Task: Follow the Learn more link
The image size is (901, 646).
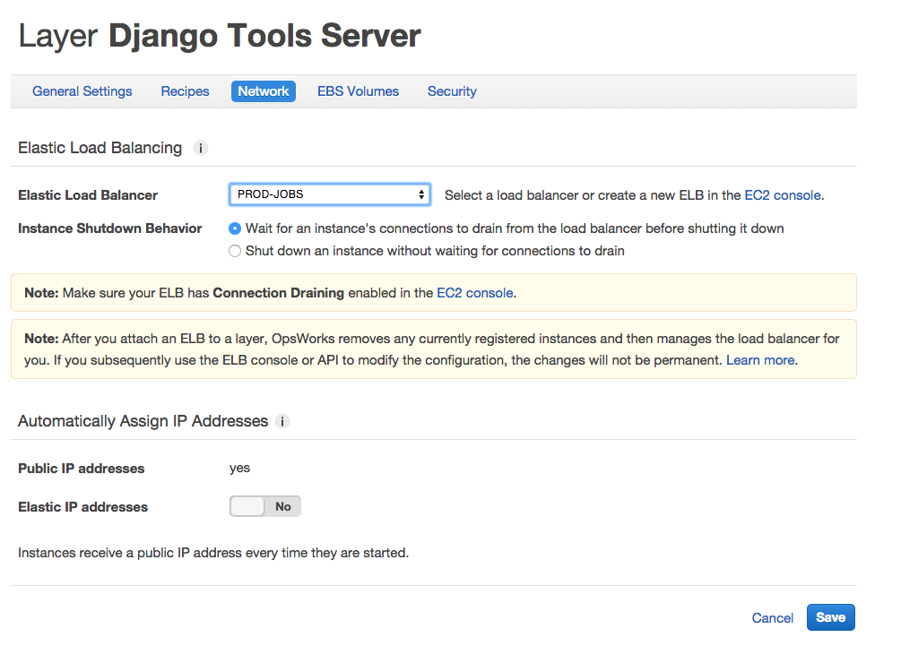Action: click(x=760, y=360)
